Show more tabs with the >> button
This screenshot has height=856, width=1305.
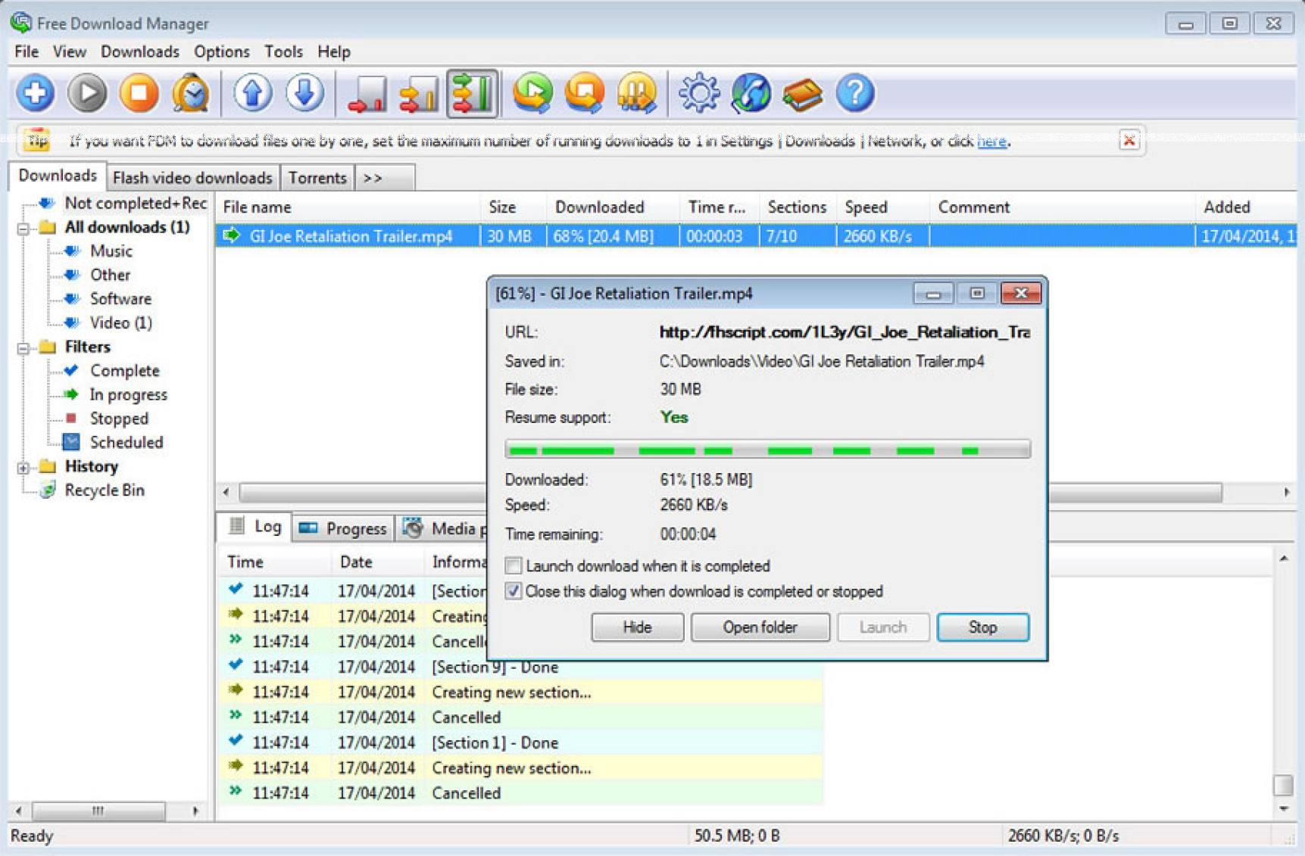[x=373, y=178]
